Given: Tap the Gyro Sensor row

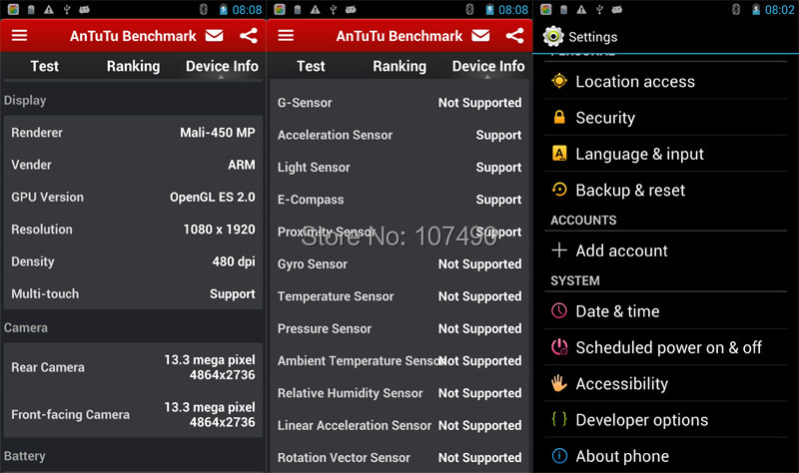Looking at the screenshot, I should (x=399, y=263).
